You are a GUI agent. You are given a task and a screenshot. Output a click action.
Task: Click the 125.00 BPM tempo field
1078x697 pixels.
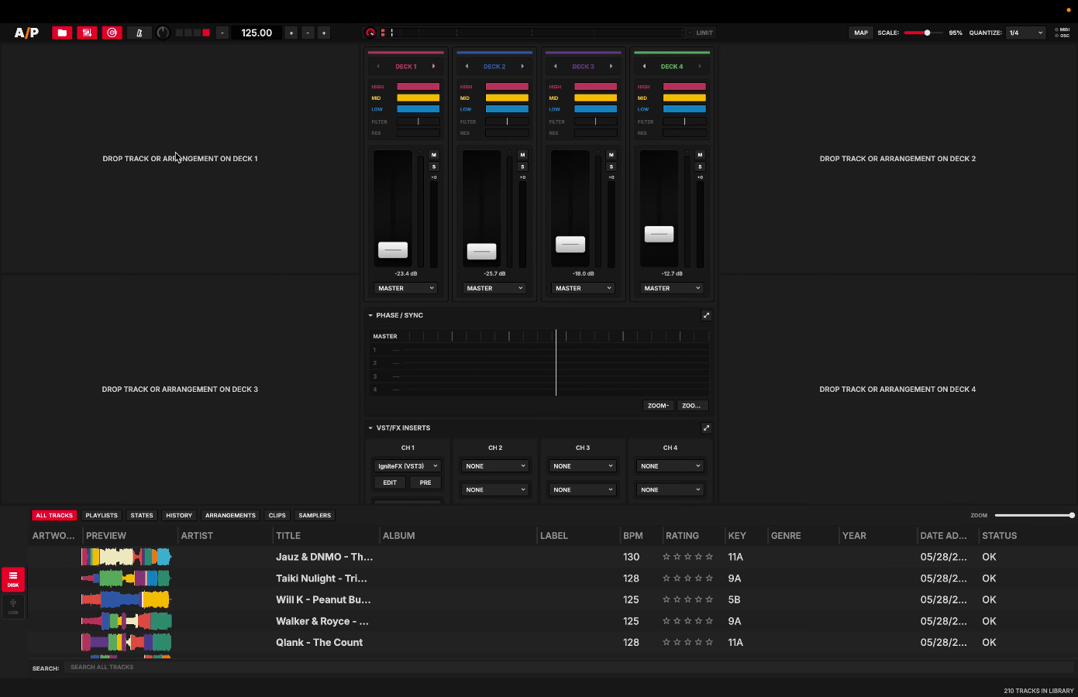[x=257, y=33]
